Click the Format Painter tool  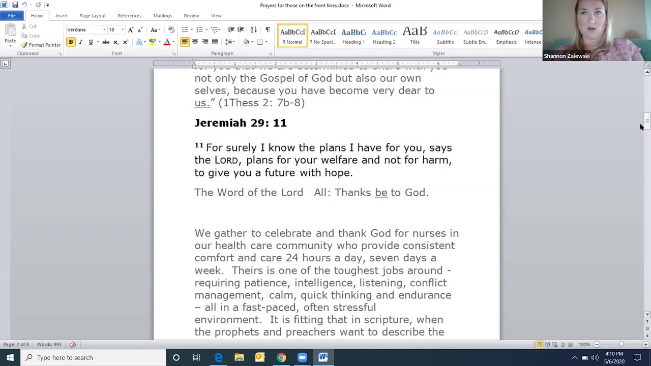click(x=41, y=45)
